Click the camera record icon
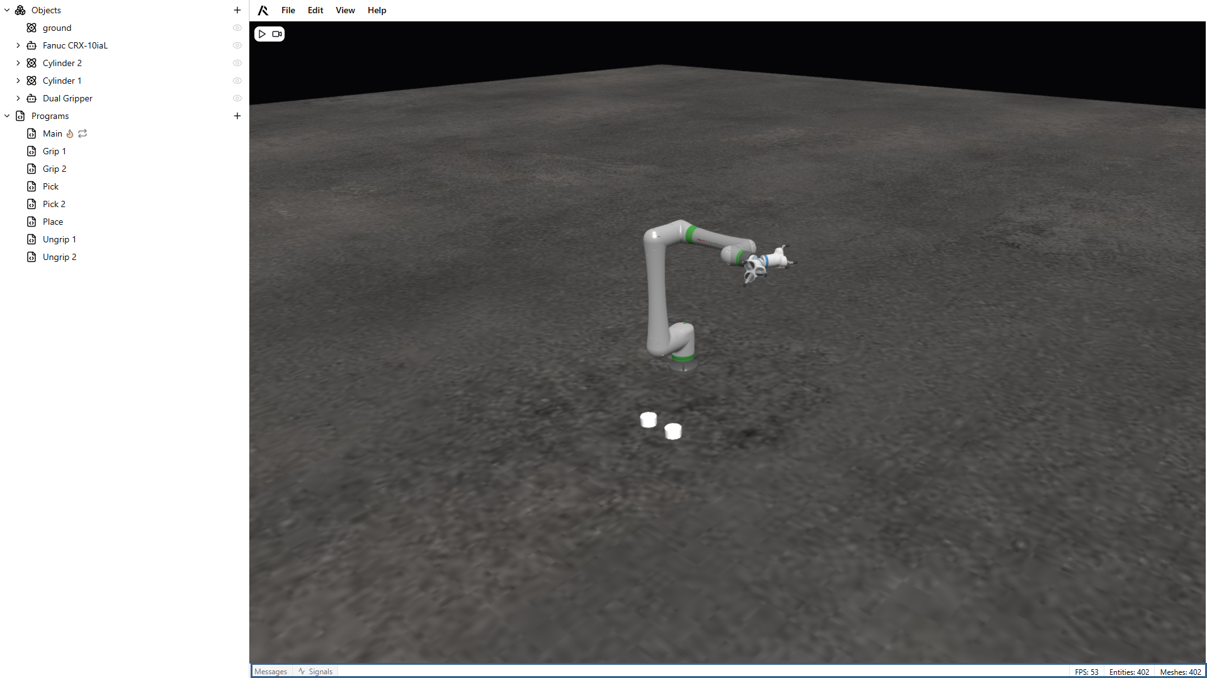 point(277,34)
